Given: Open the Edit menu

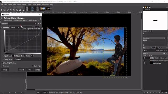Looking at the screenshot, I should [x=5, y=5].
